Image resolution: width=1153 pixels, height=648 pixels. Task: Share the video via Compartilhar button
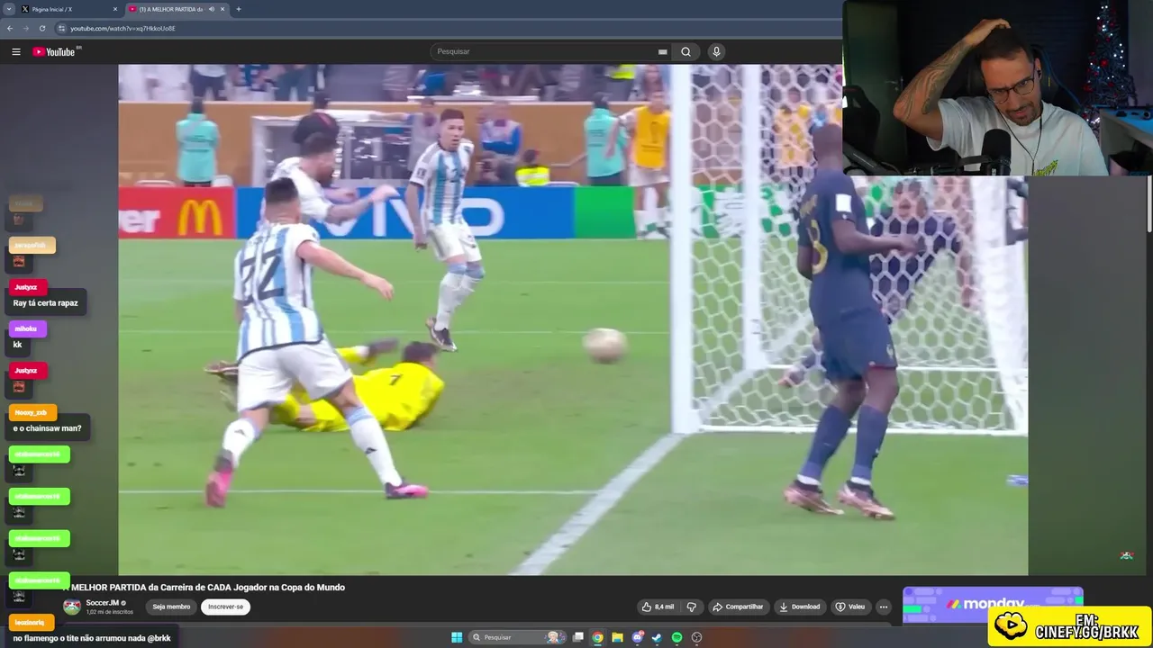coord(738,607)
